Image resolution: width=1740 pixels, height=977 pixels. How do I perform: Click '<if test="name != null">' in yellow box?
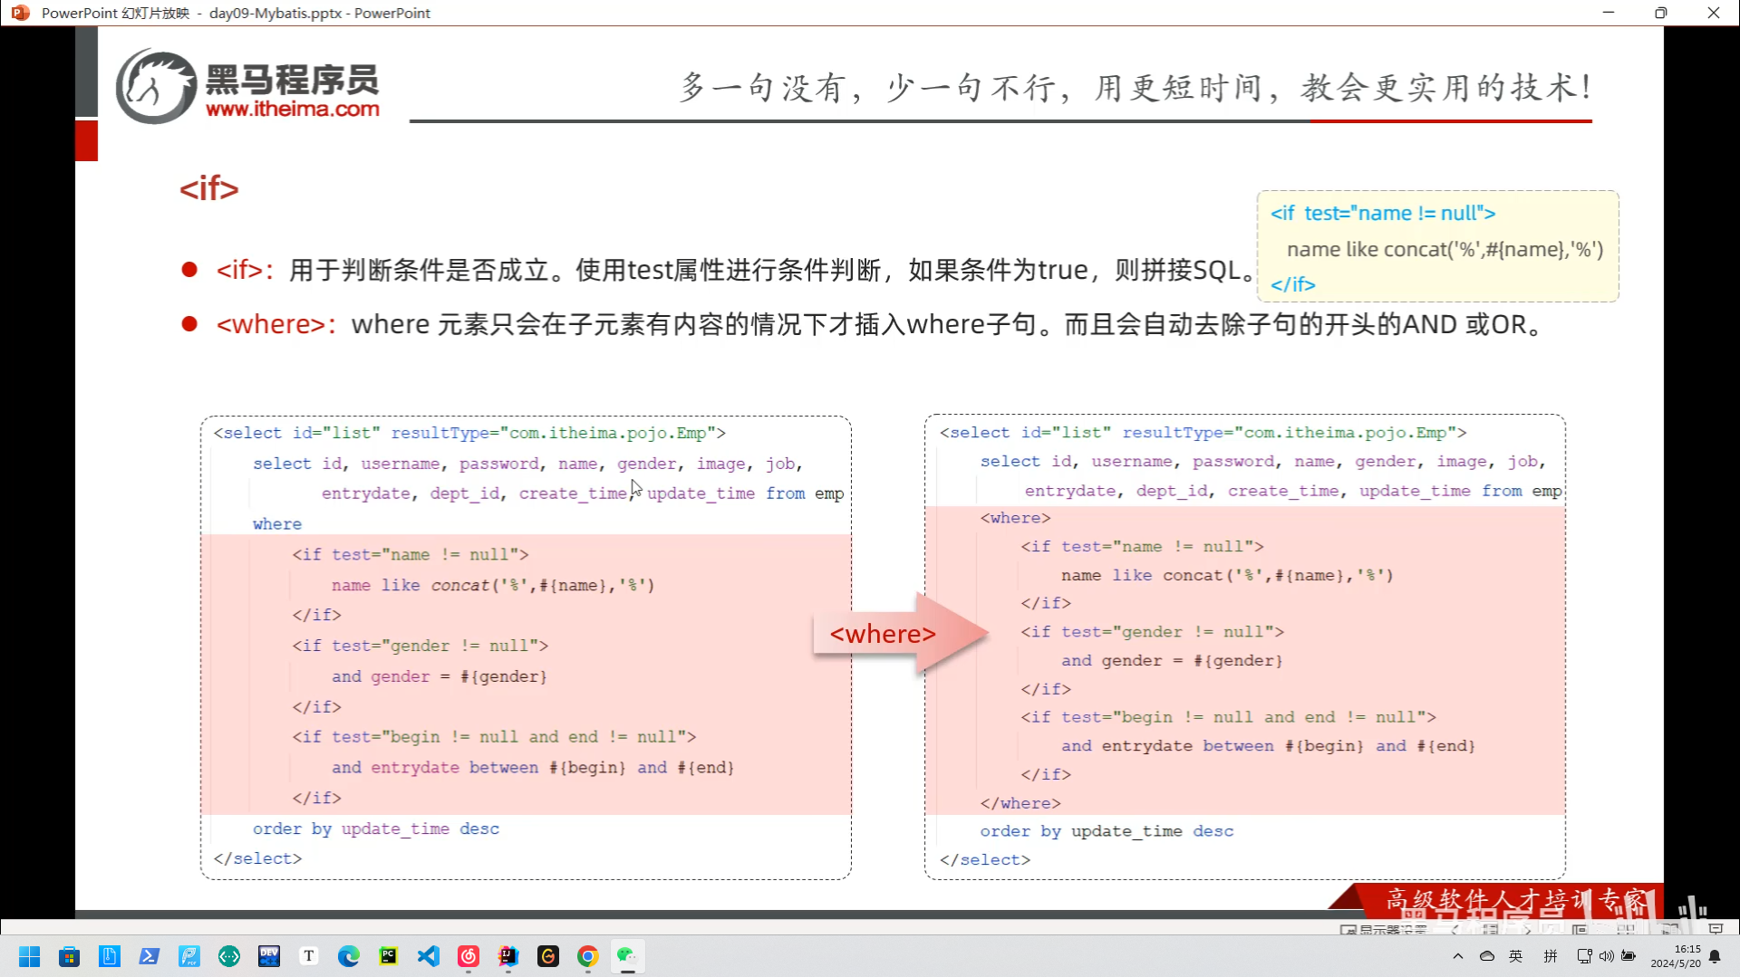click(1383, 213)
